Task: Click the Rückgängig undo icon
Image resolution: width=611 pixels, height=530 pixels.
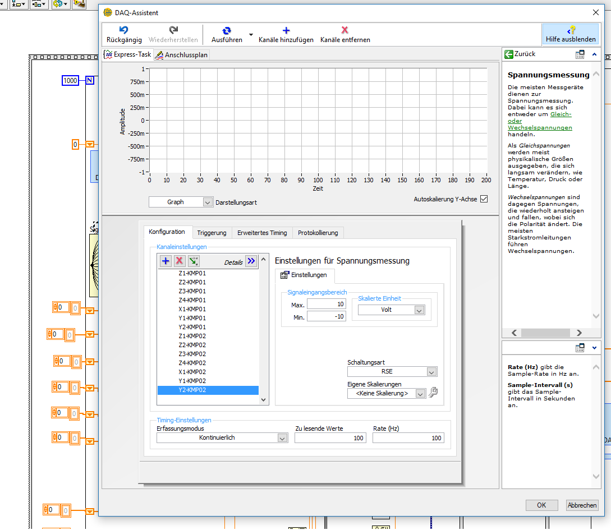Action: [124, 30]
